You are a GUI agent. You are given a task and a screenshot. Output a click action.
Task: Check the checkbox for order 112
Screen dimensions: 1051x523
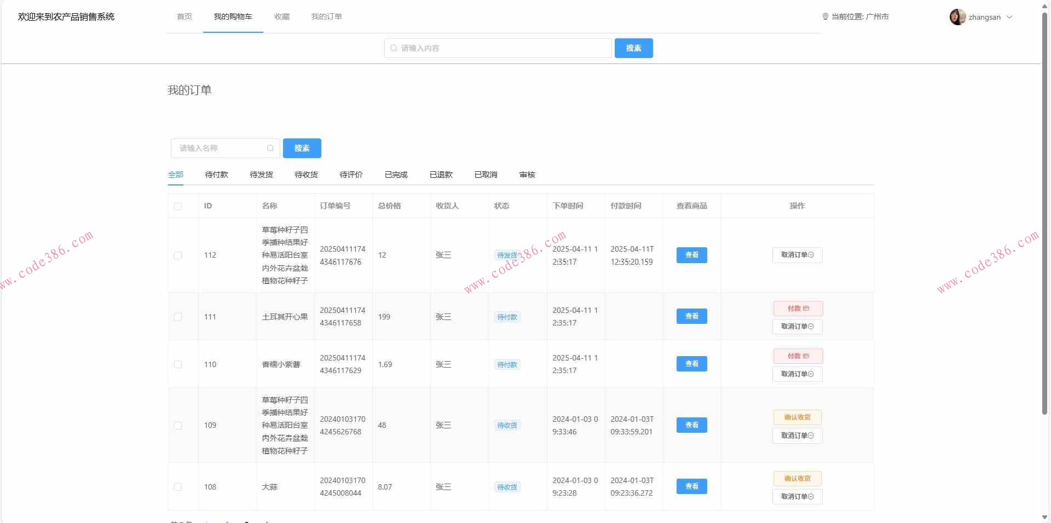coord(178,255)
